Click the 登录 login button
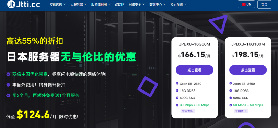 264,4
